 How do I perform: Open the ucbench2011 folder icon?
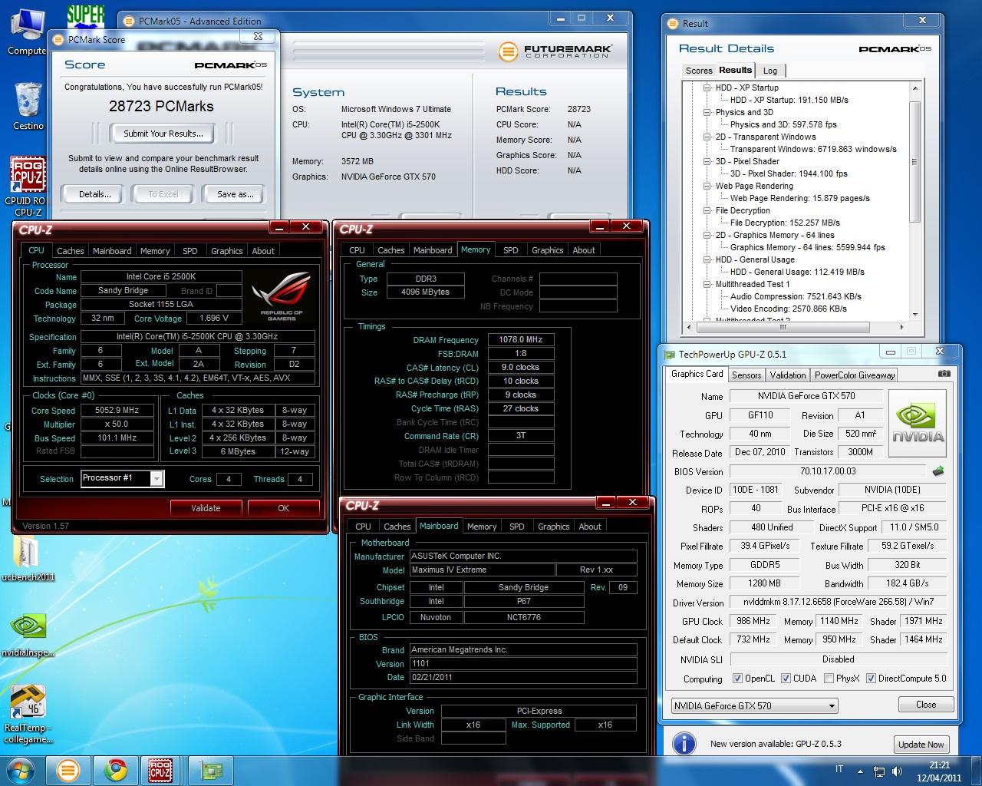pos(28,558)
